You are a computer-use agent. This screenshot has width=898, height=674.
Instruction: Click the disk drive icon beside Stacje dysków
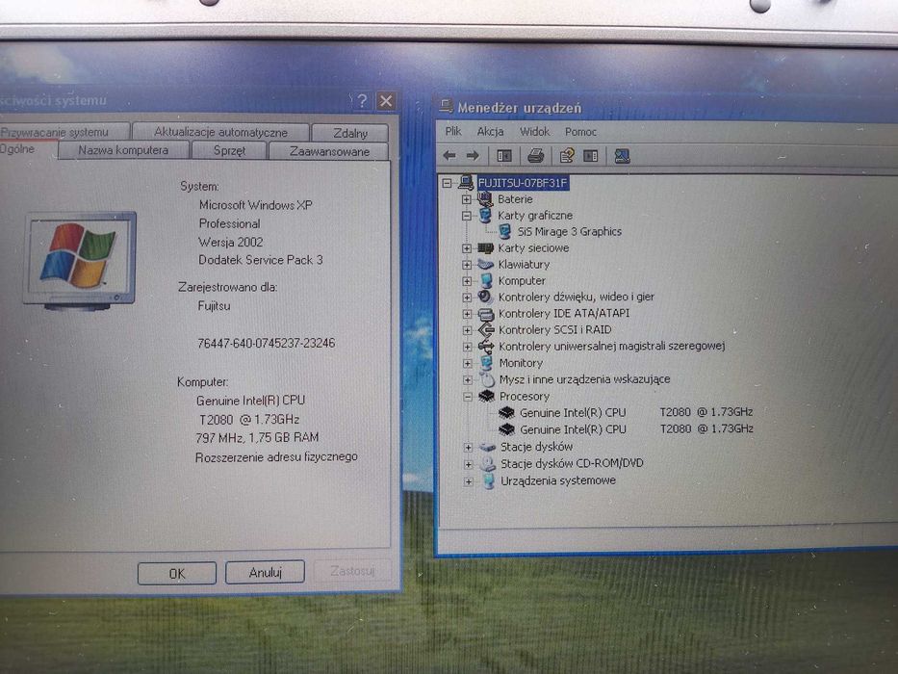tap(487, 447)
